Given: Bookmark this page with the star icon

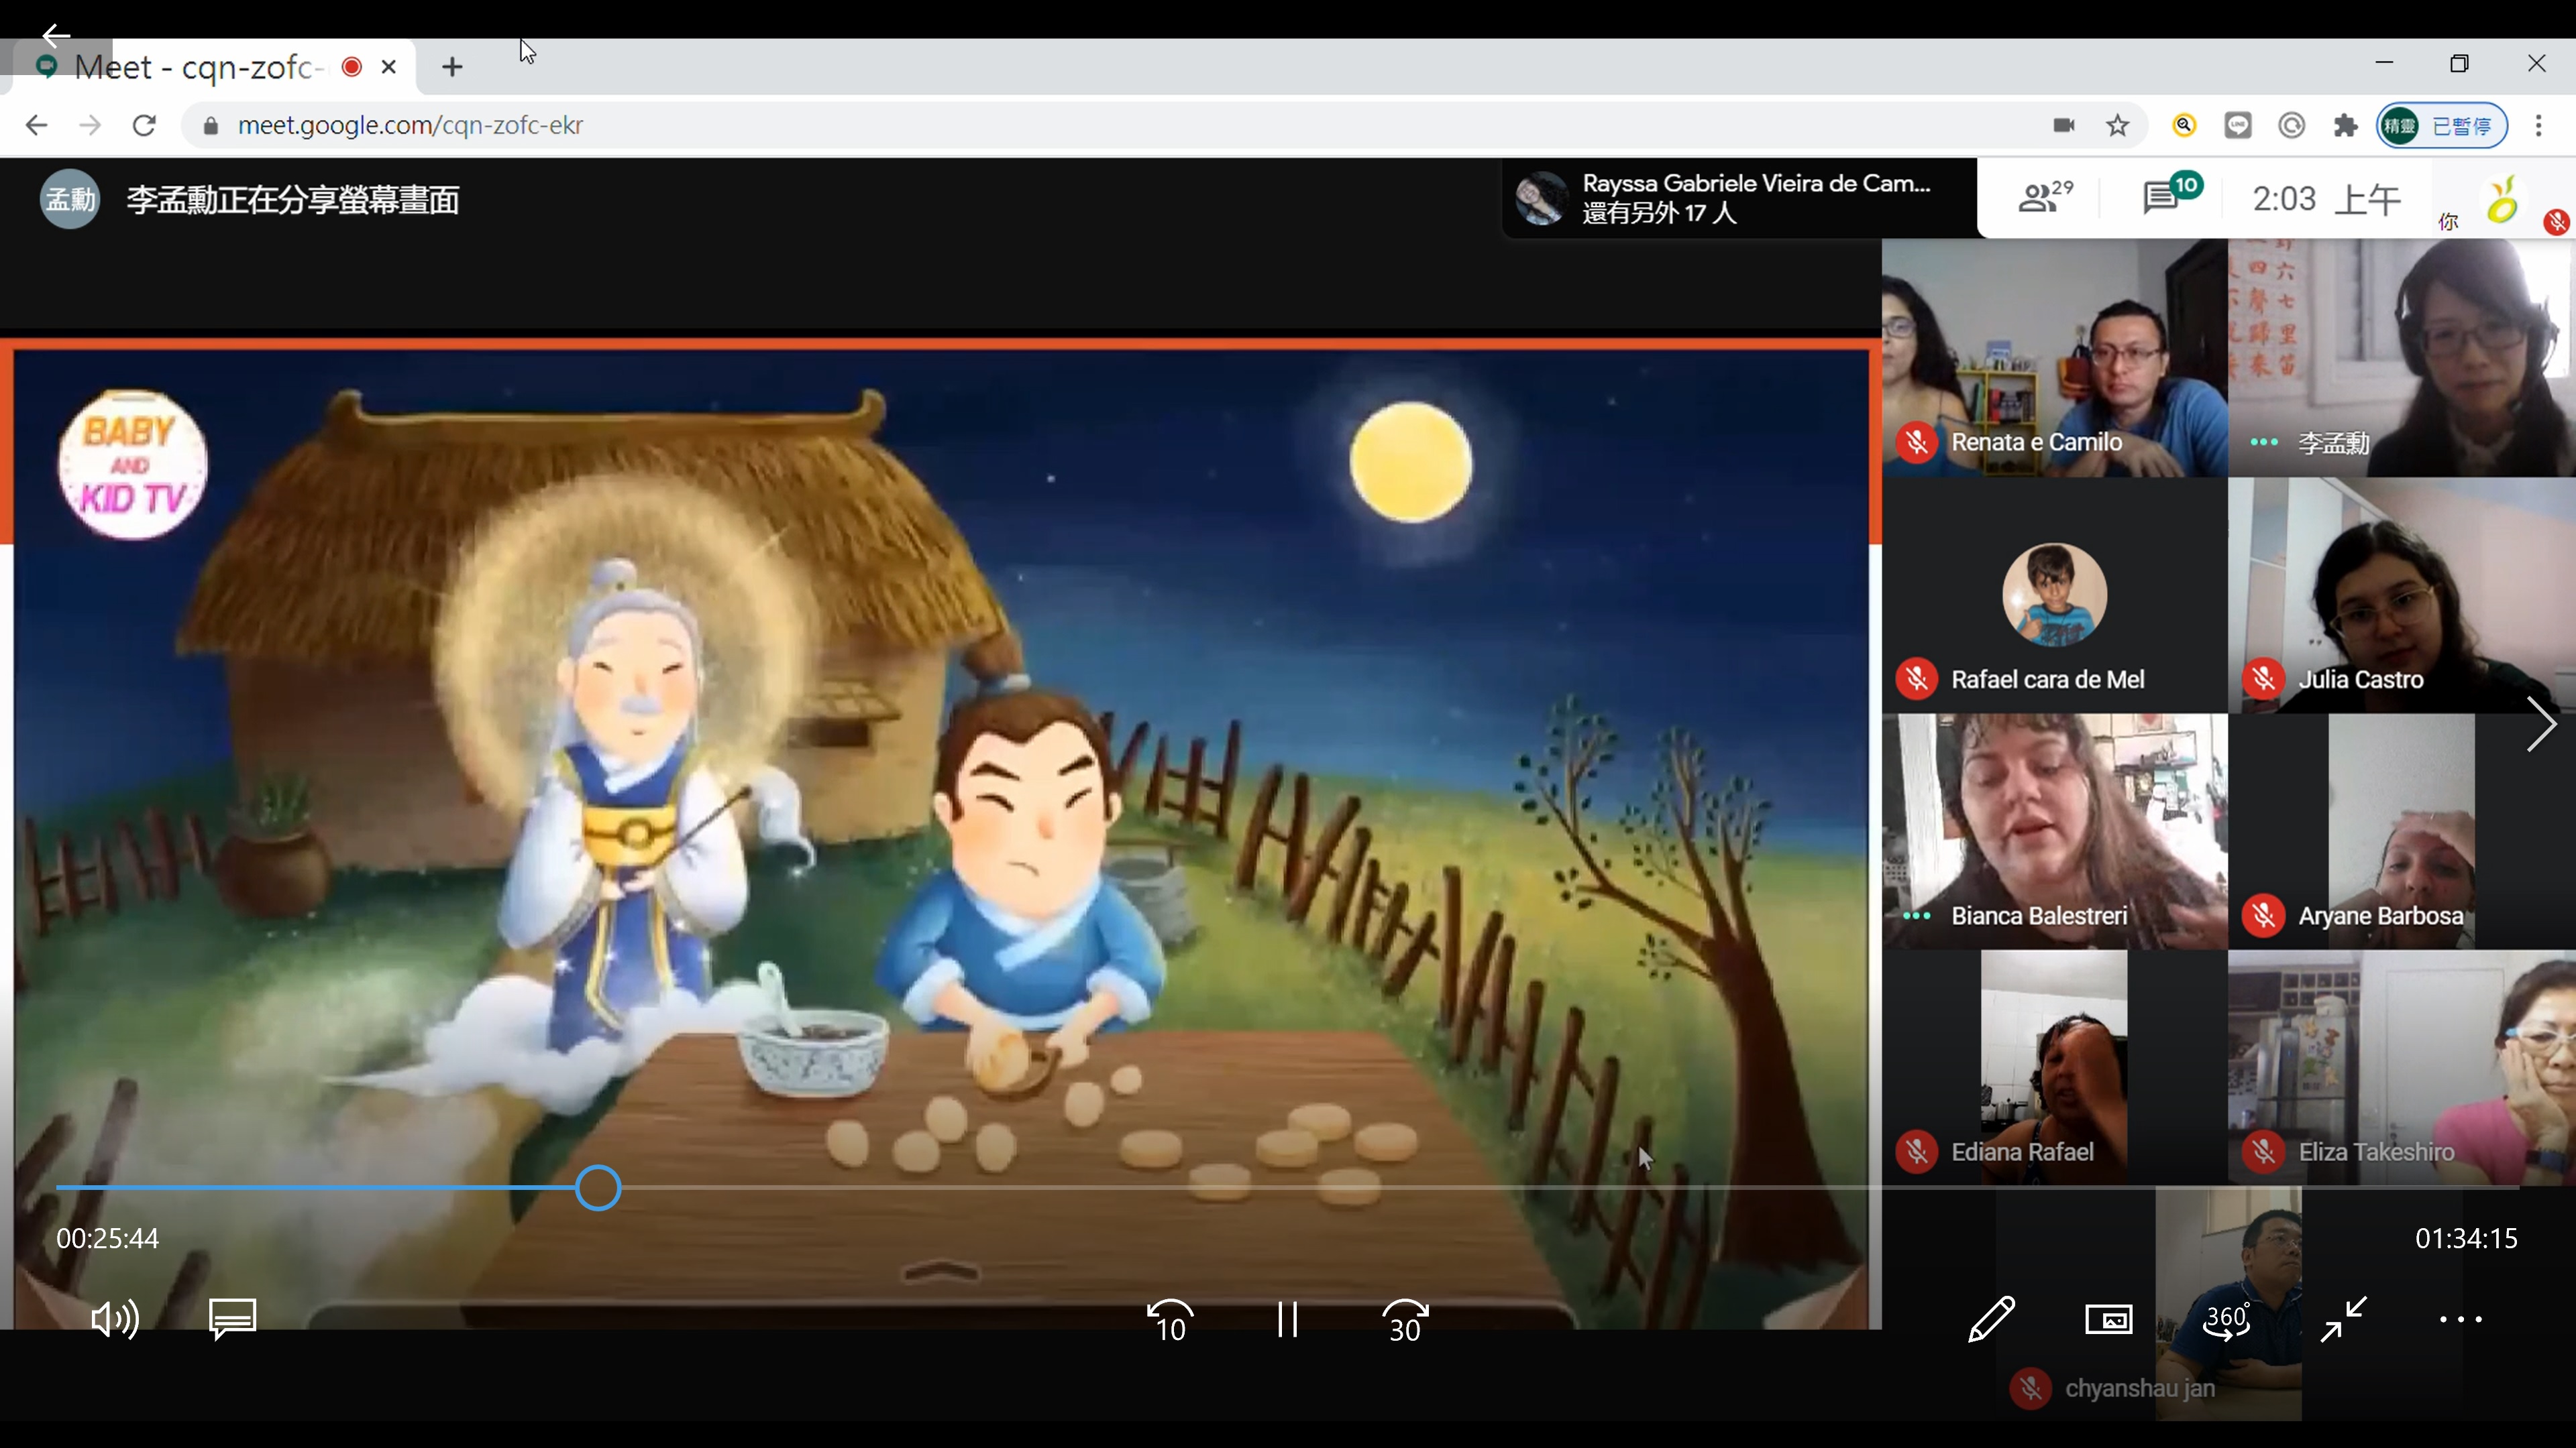Looking at the screenshot, I should pos(2117,125).
